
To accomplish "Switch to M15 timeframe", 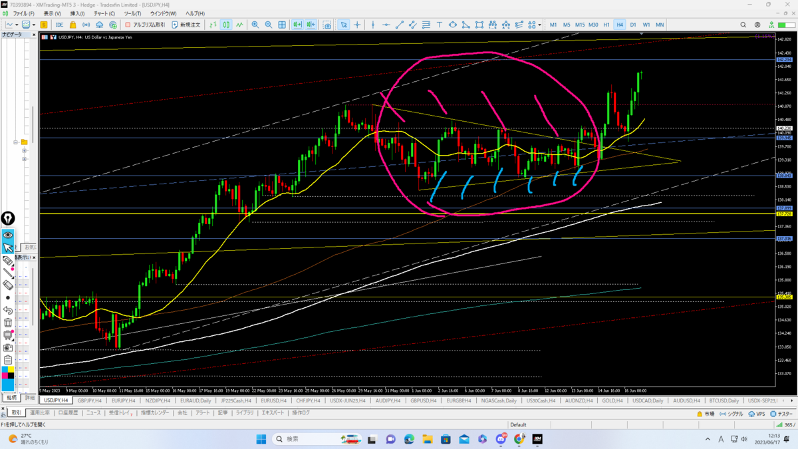I will [x=580, y=25].
